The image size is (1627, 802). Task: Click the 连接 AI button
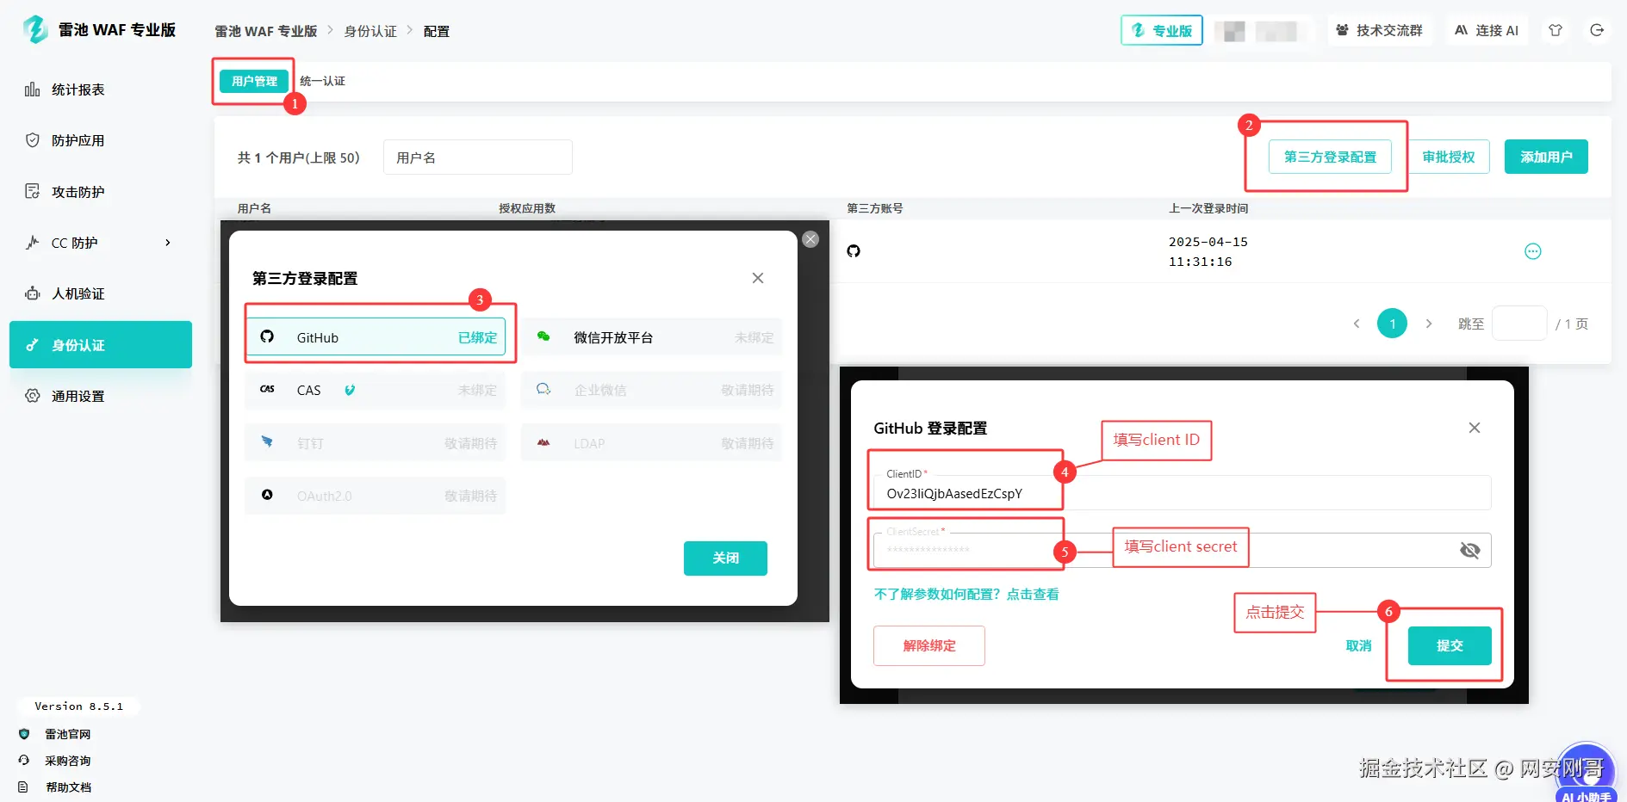point(1487,30)
